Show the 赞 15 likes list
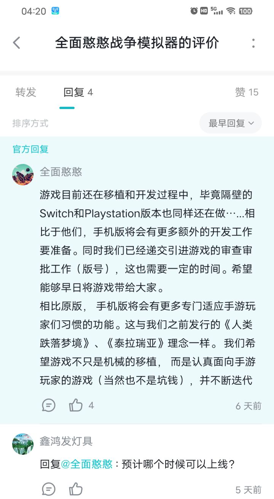 coord(247,92)
